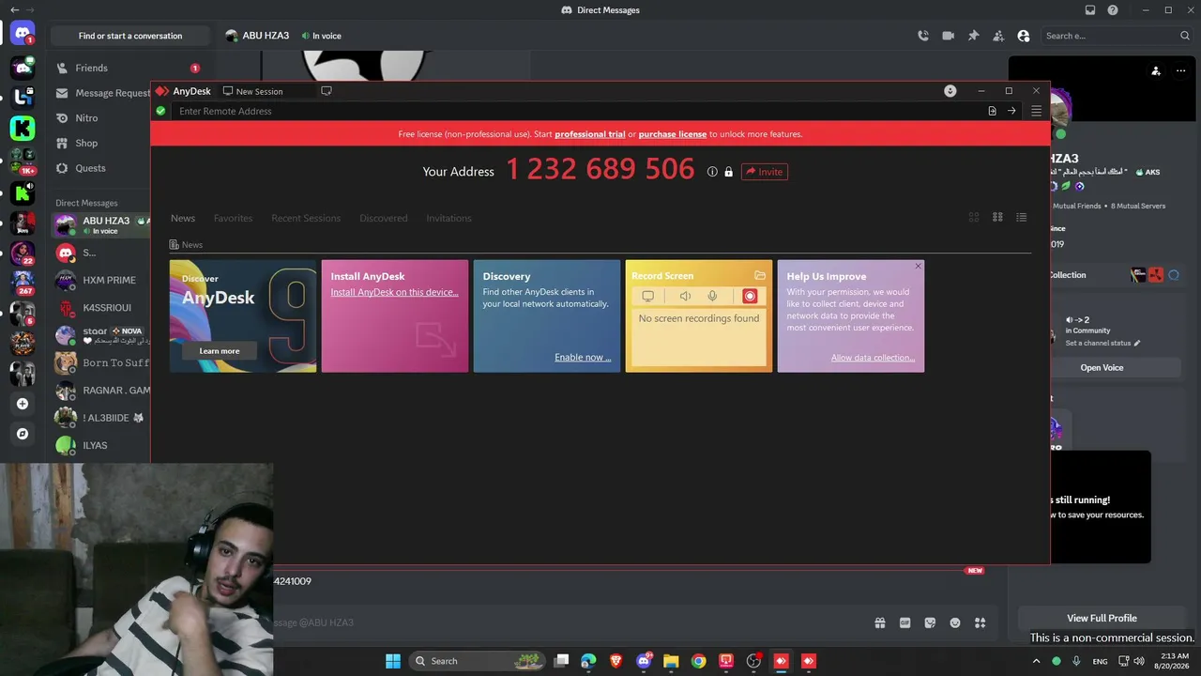Screen dimensions: 1201x676
Task: Switch to small tiles view in AnyDesk
Action: click(x=997, y=217)
